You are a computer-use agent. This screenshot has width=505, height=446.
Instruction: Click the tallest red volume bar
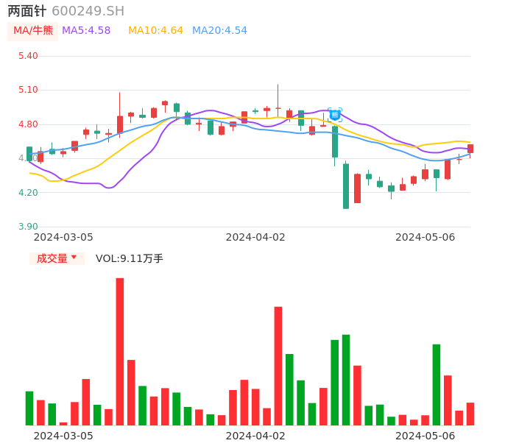[120, 351]
